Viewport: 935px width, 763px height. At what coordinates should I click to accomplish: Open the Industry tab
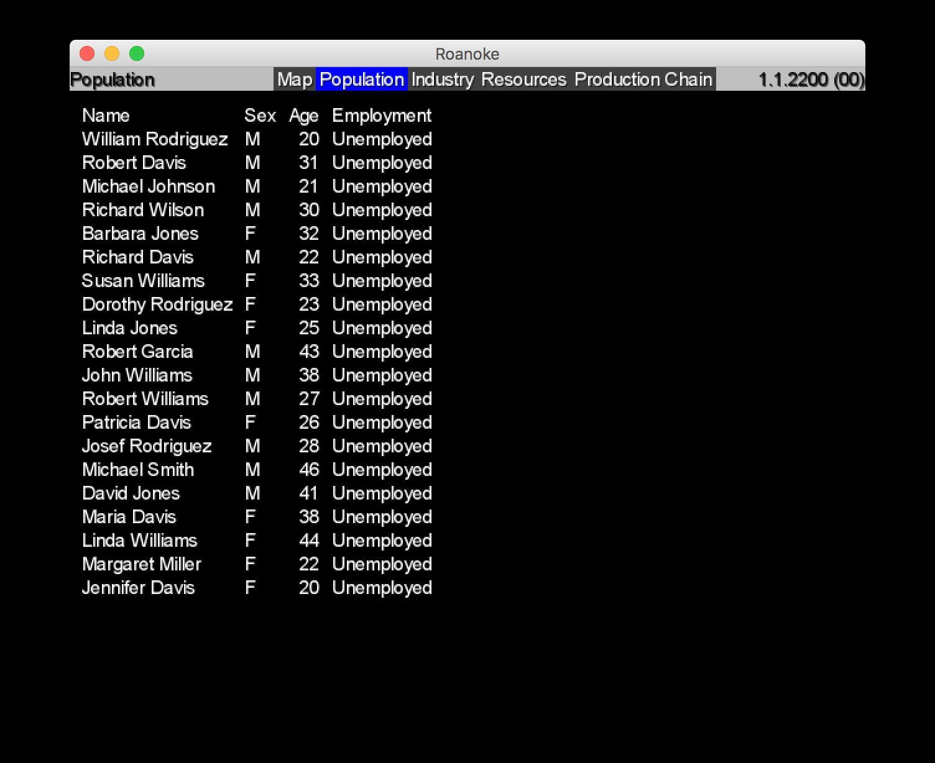pos(442,80)
